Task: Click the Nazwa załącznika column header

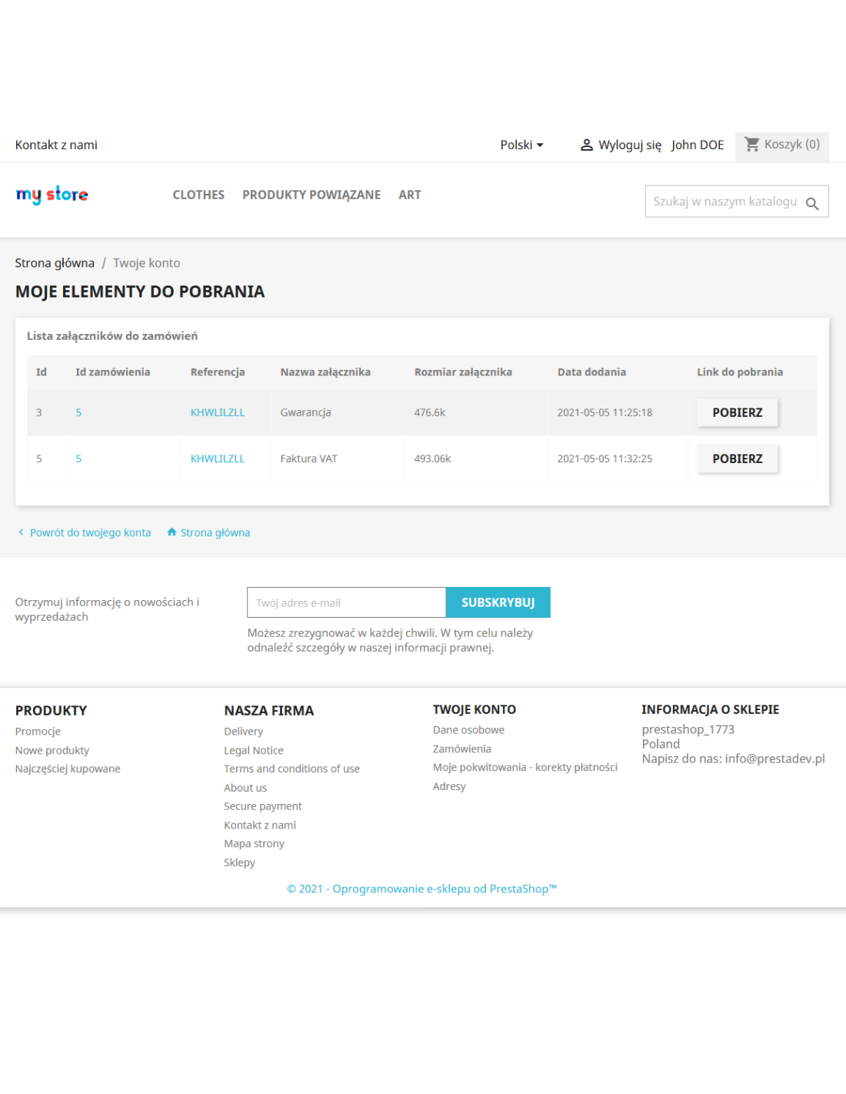Action: click(x=325, y=372)
